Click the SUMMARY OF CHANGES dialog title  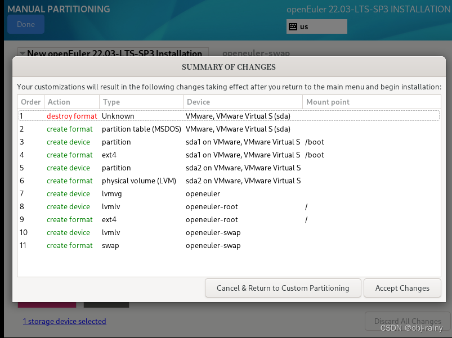[229, 67]
